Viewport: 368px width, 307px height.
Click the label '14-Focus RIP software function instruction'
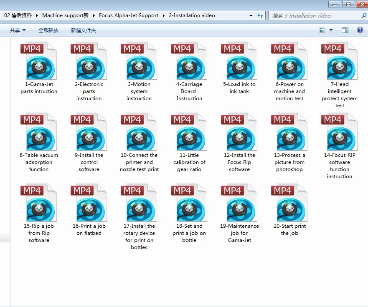pos(340,166)
